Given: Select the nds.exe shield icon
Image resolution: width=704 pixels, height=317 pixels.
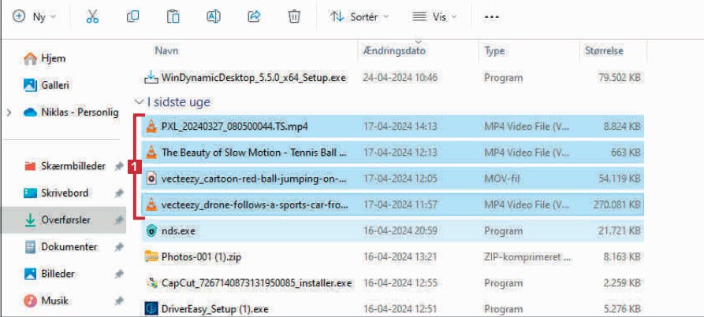Looking at the screenshot, I should (x=151, y=231).
